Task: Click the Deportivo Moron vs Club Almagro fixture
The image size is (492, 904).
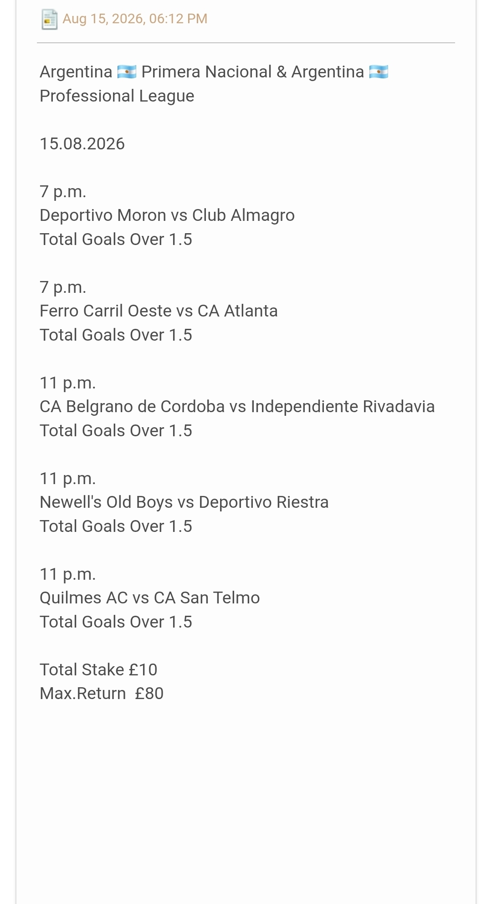Action: 167,215
